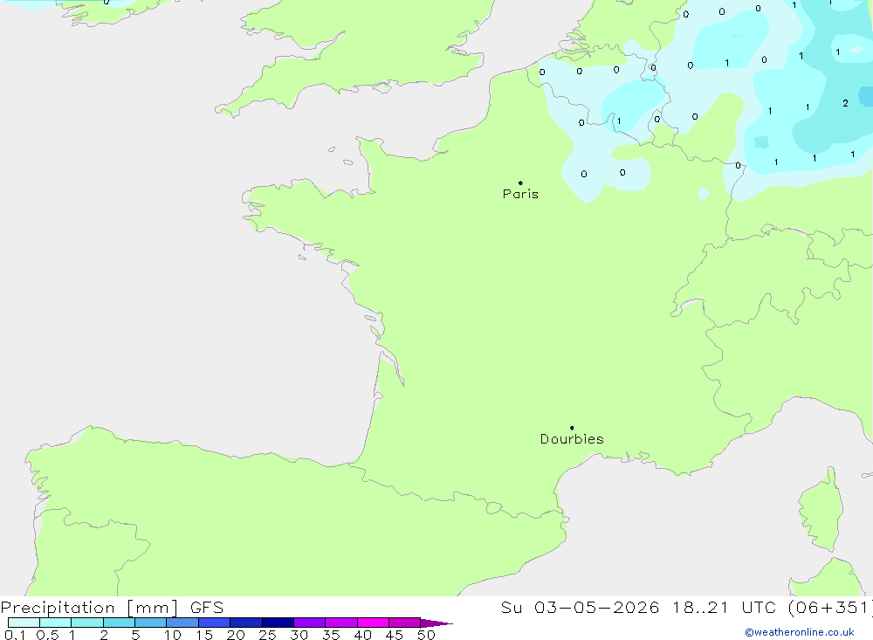Screen dimensions: 873x640
Task: Select the legend label "35"
Action: coord(331,635)
